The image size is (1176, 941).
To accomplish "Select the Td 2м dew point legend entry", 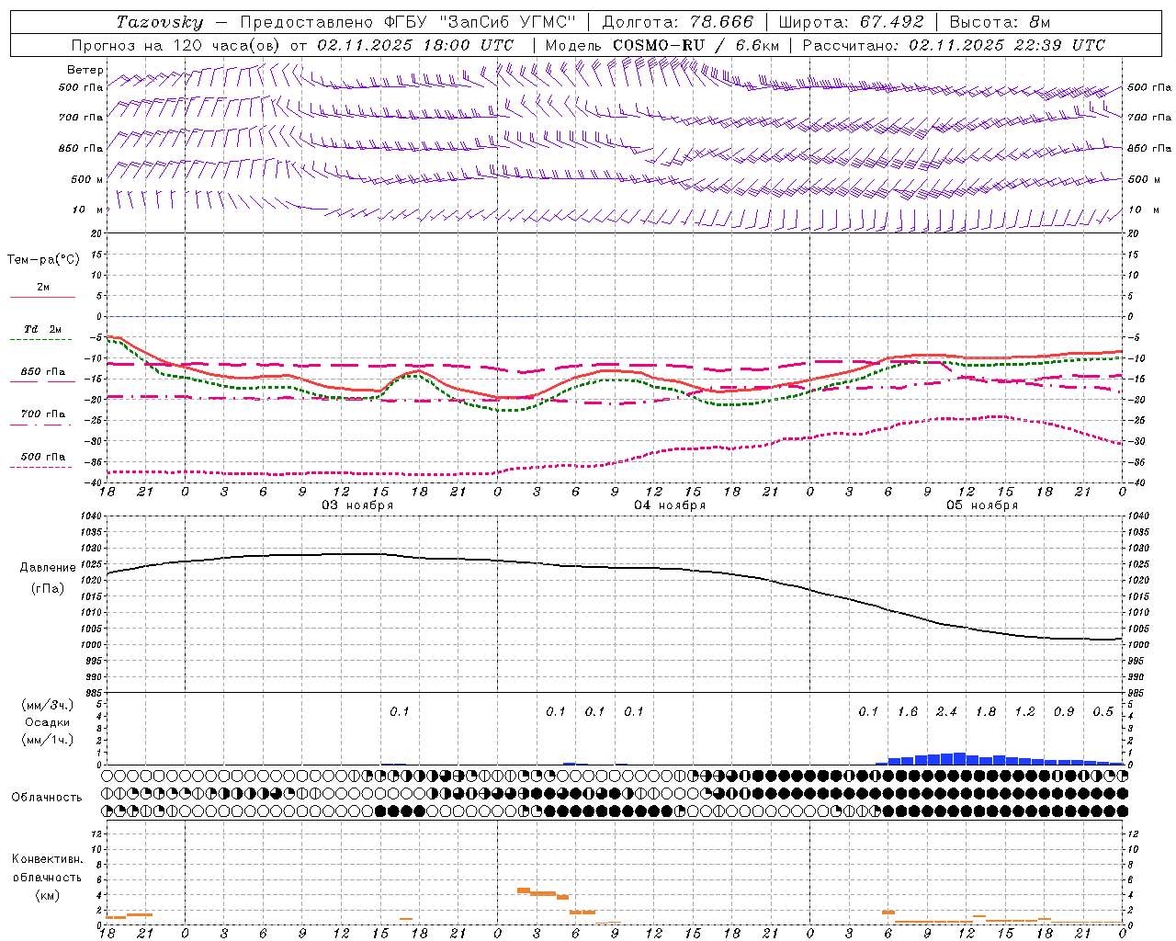I will (43, 329).
